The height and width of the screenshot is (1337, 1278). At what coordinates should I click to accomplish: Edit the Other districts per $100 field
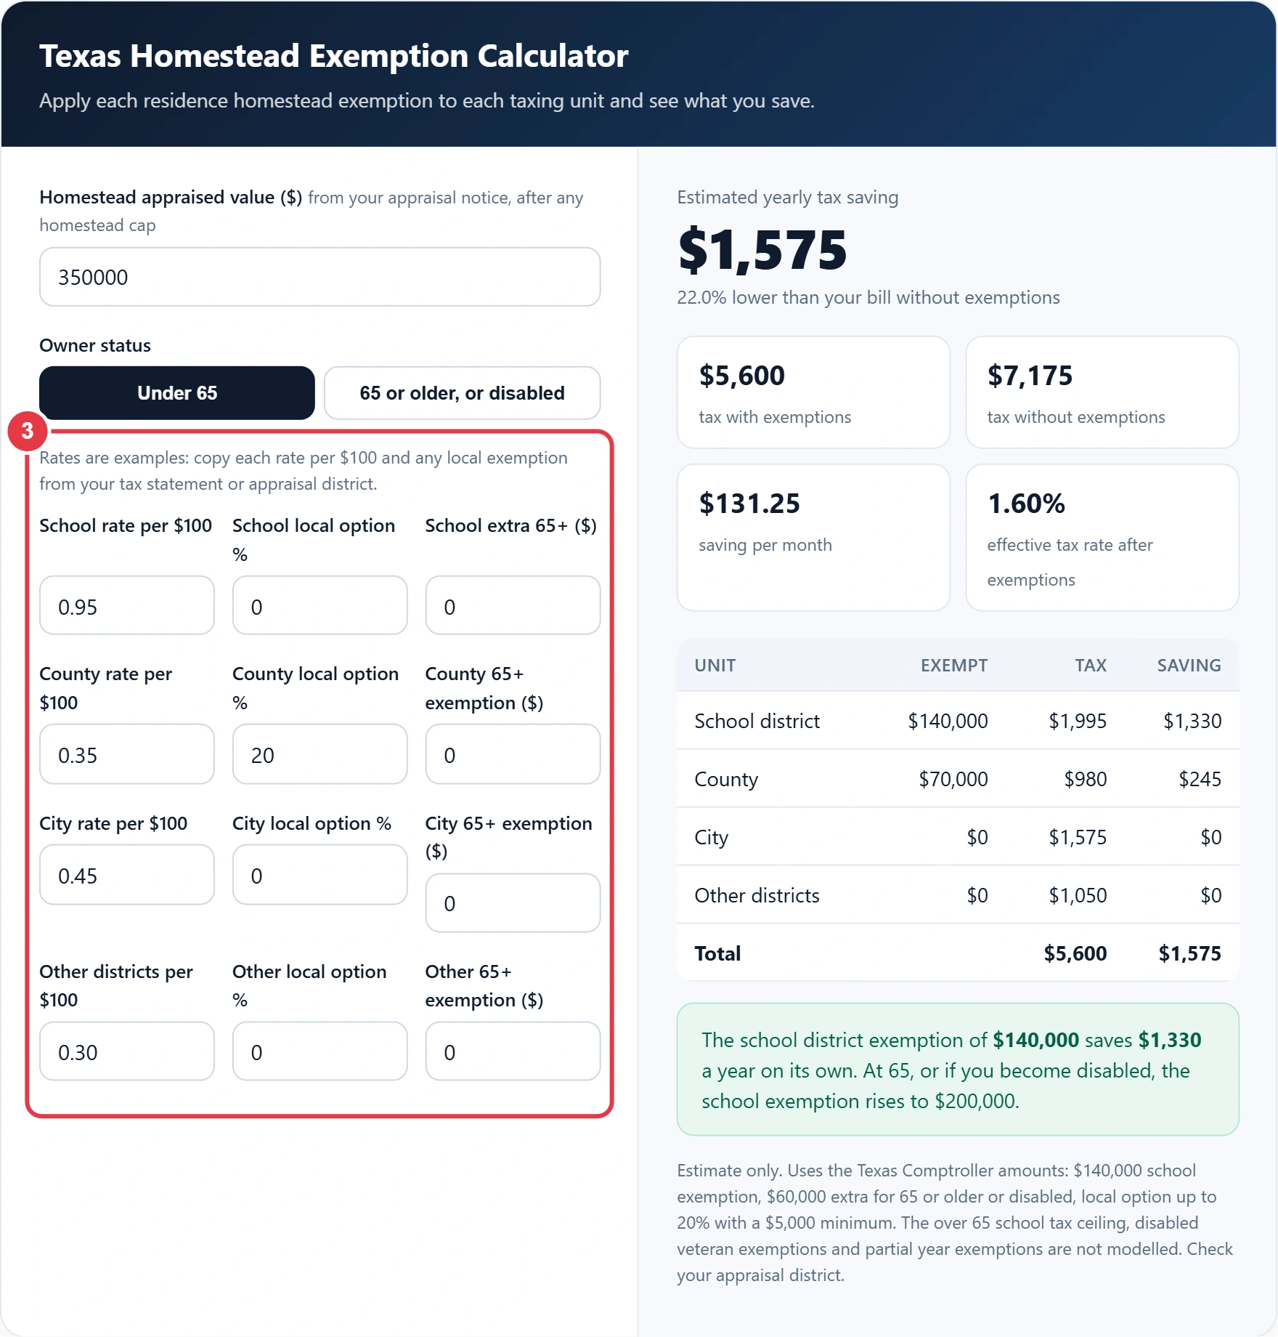127,1051
